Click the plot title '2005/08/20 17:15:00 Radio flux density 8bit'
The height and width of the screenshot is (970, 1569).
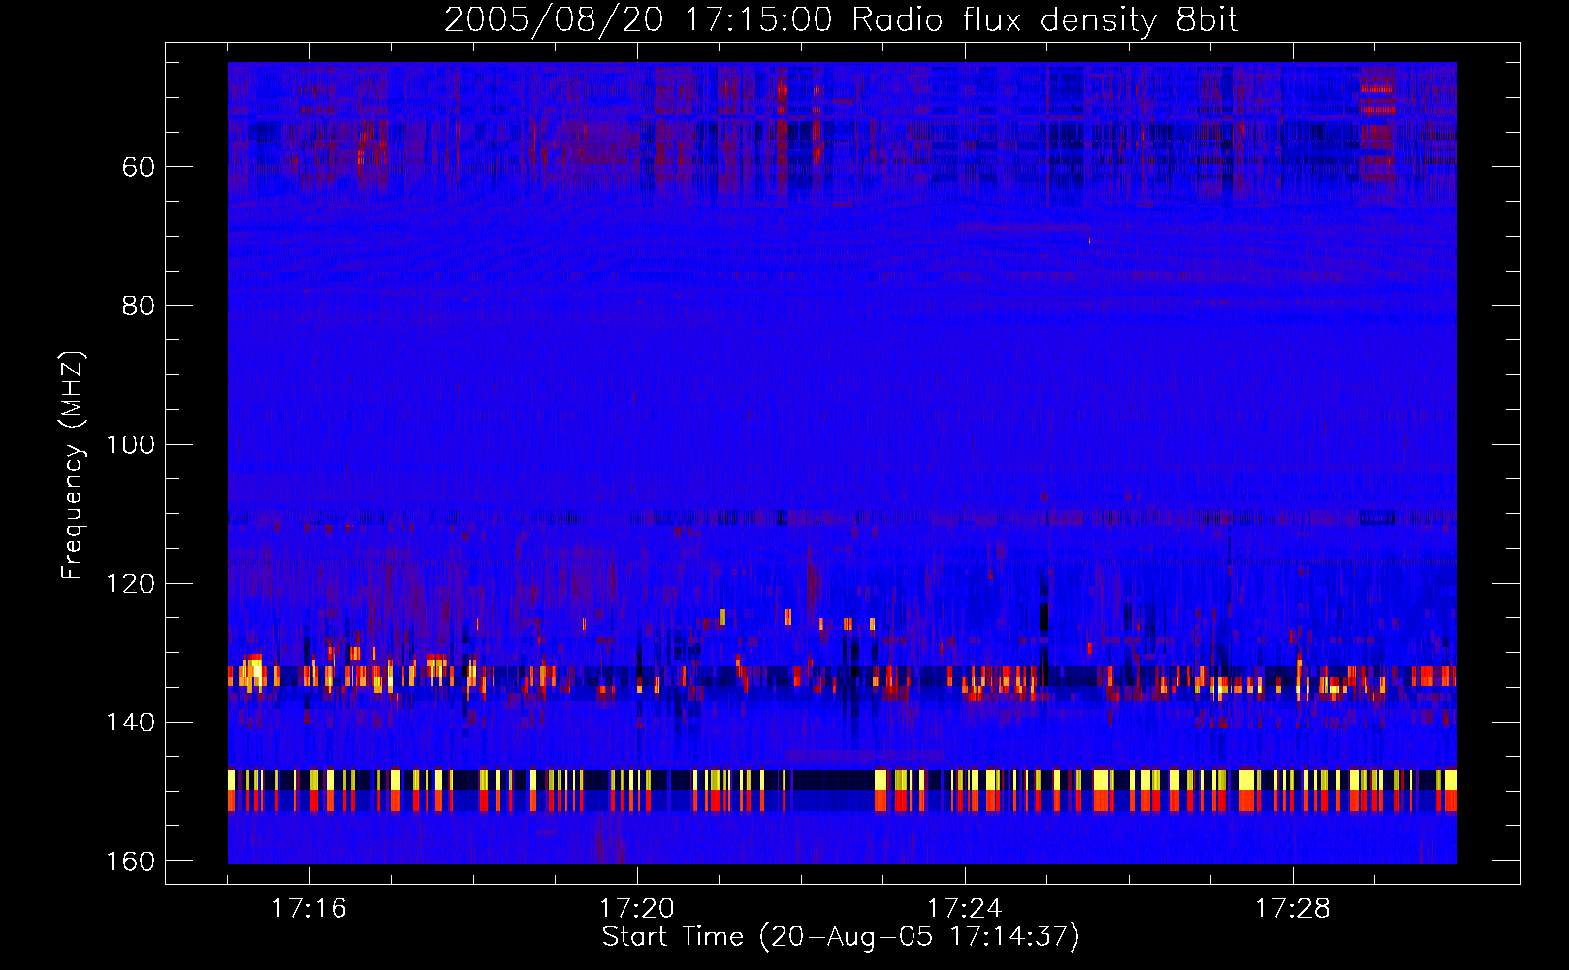(x=841, y=20)
